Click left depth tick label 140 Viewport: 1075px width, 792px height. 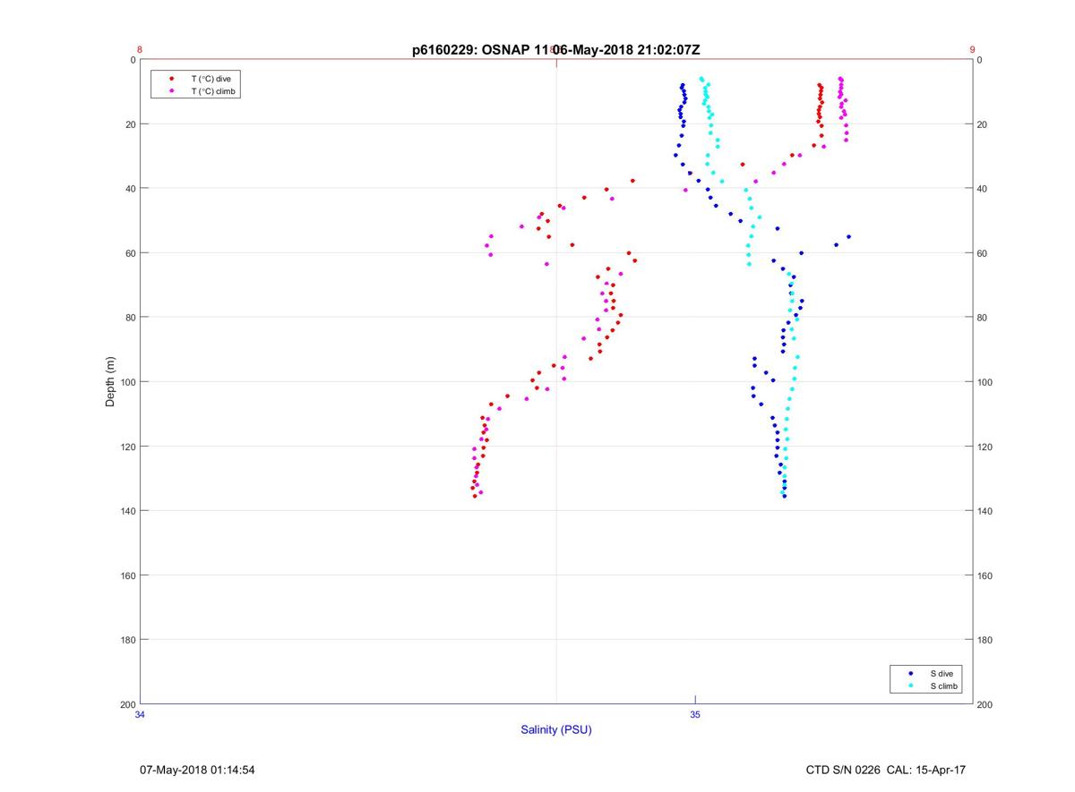coord(127,511)
